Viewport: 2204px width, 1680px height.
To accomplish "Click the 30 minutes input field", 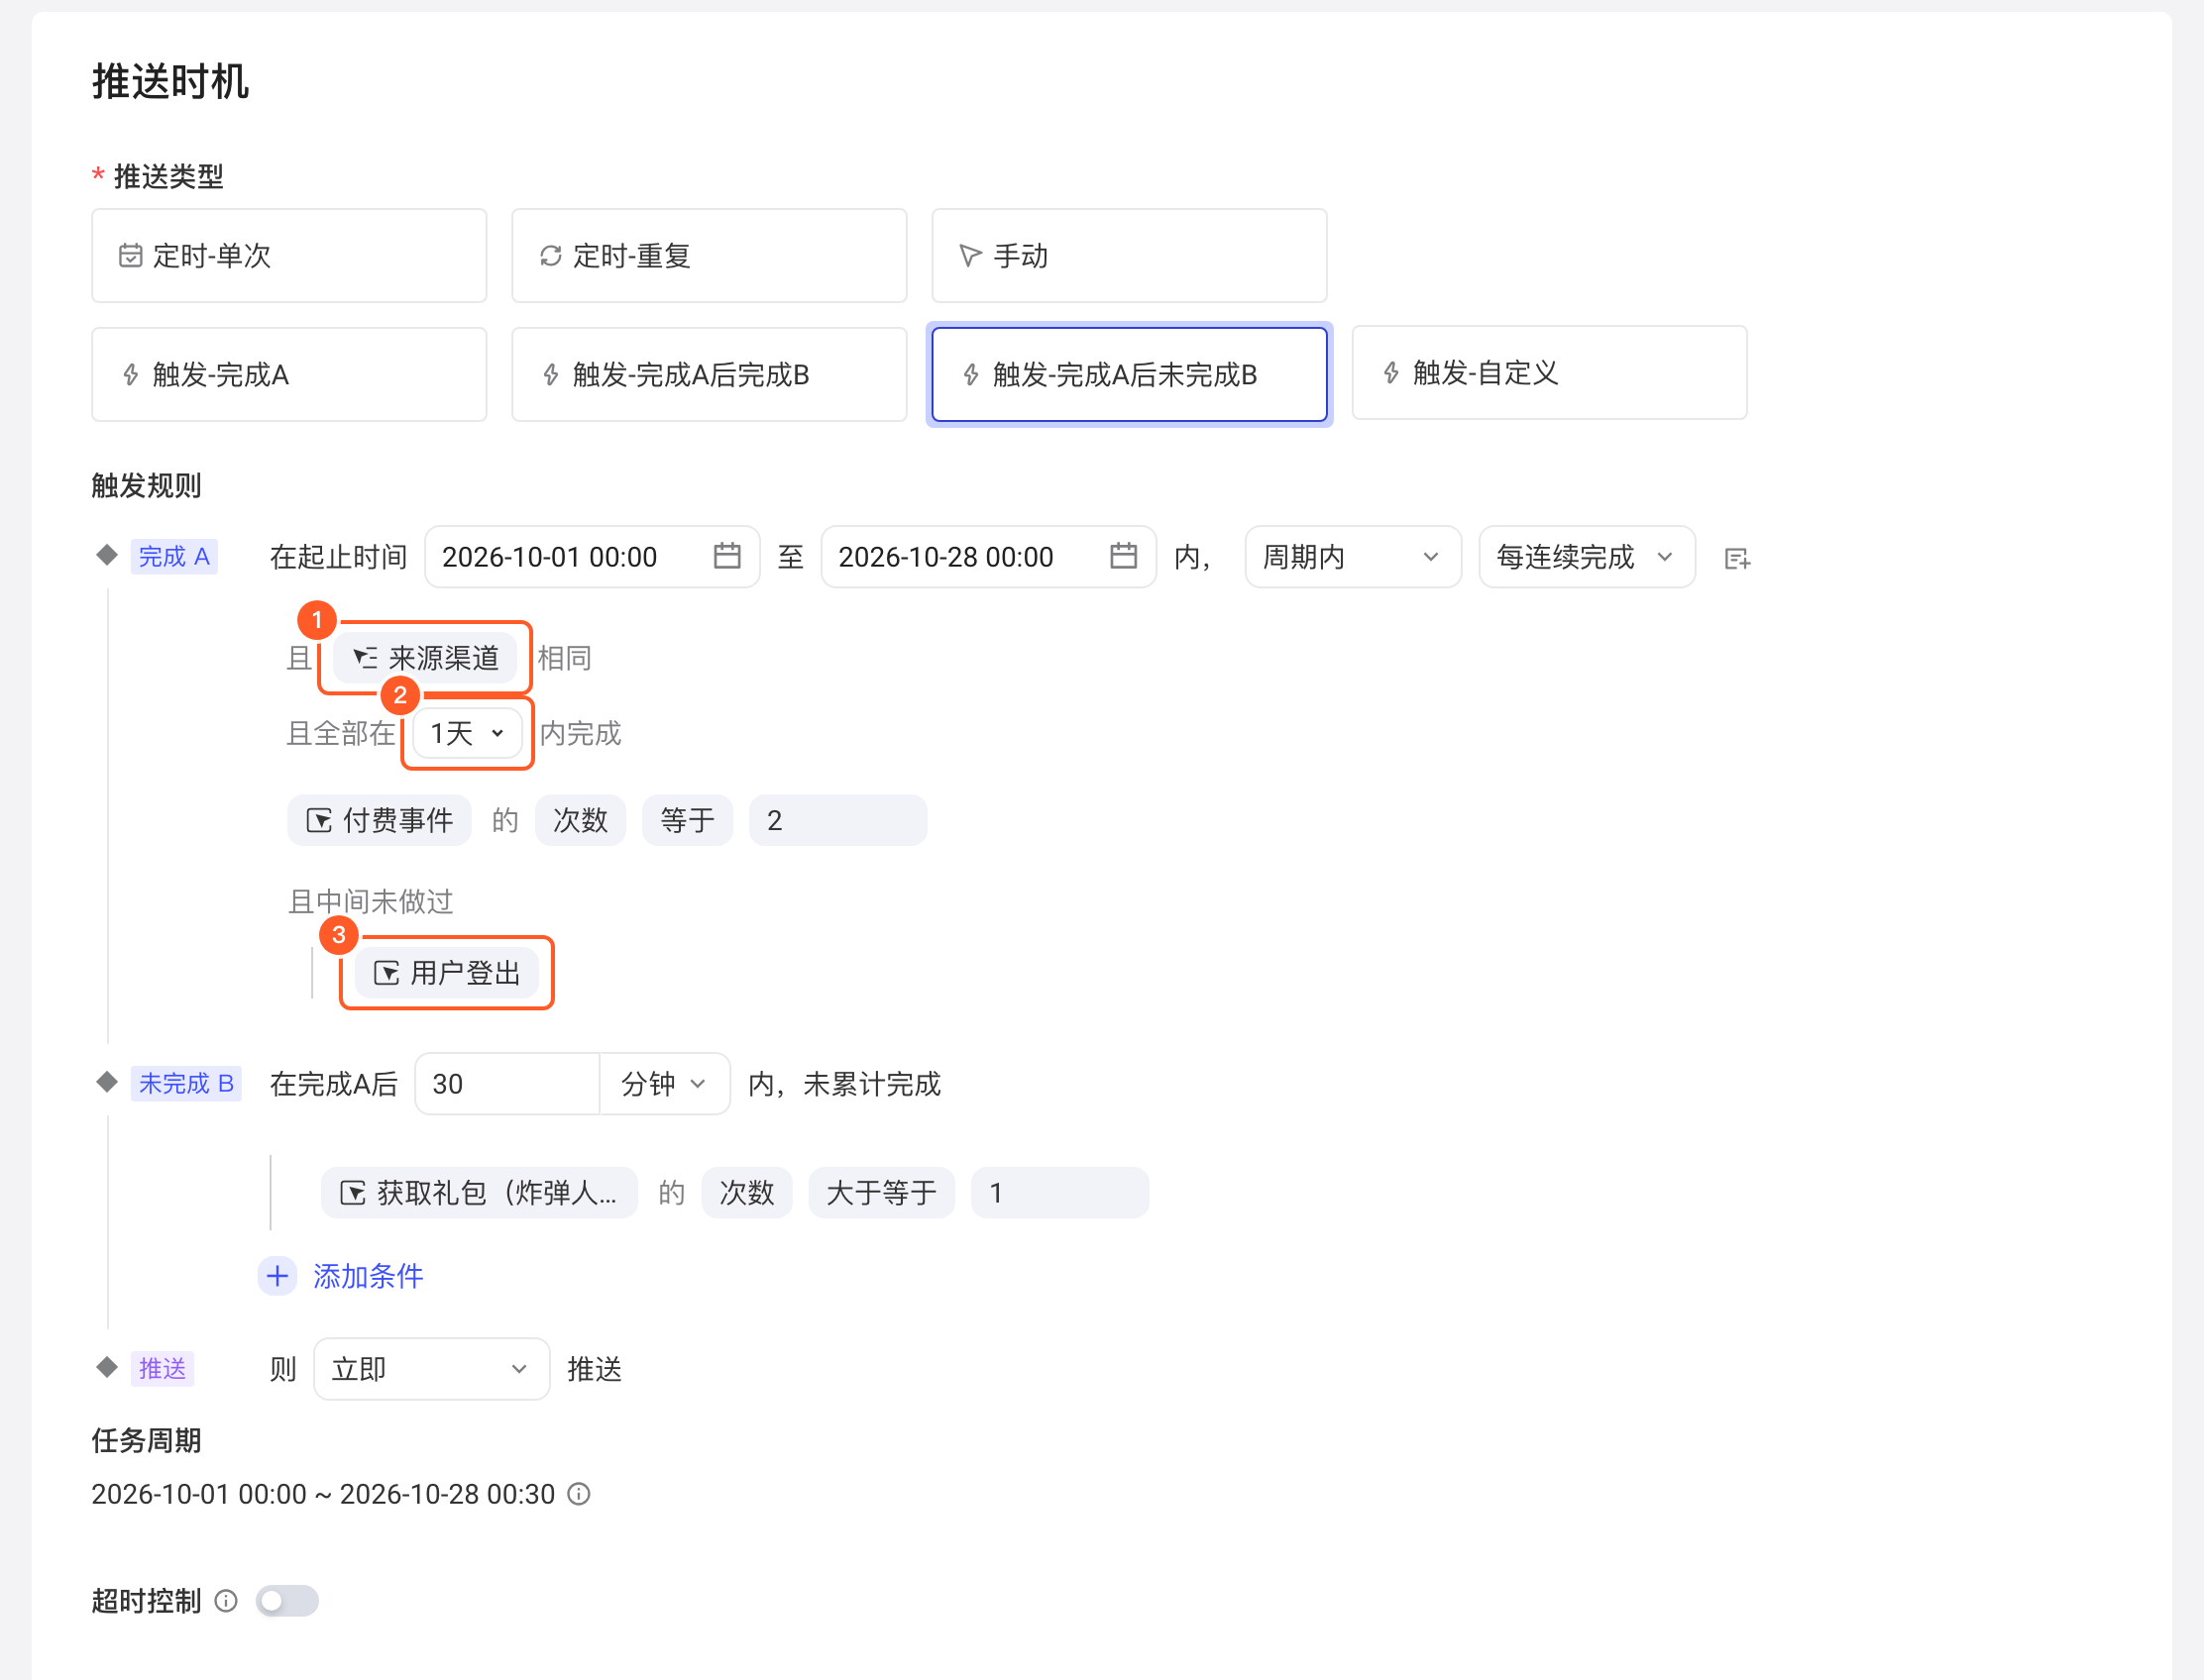I will click(x=507, y=1084).
